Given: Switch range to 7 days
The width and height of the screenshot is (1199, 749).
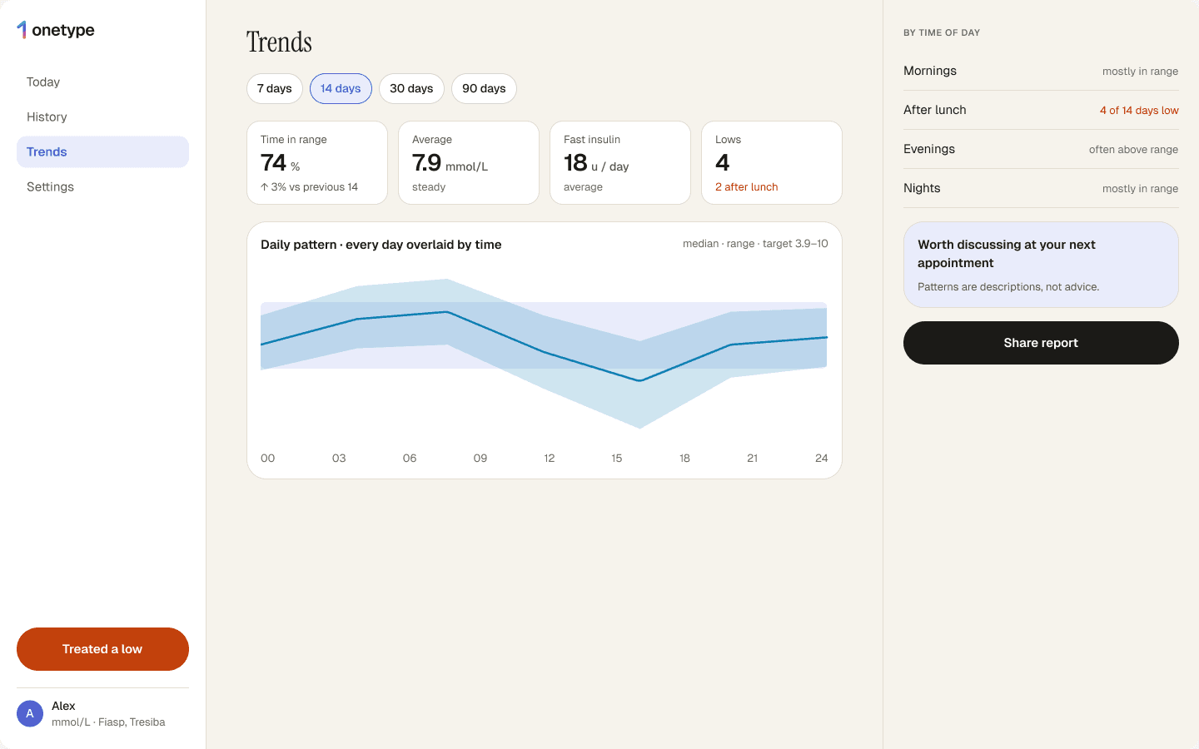Looking at the screenshot, I should [275, 88].
